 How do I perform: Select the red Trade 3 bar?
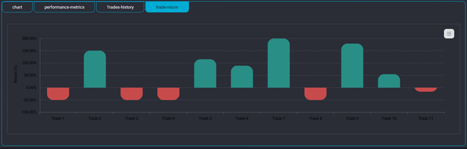(x=132, y=94)
